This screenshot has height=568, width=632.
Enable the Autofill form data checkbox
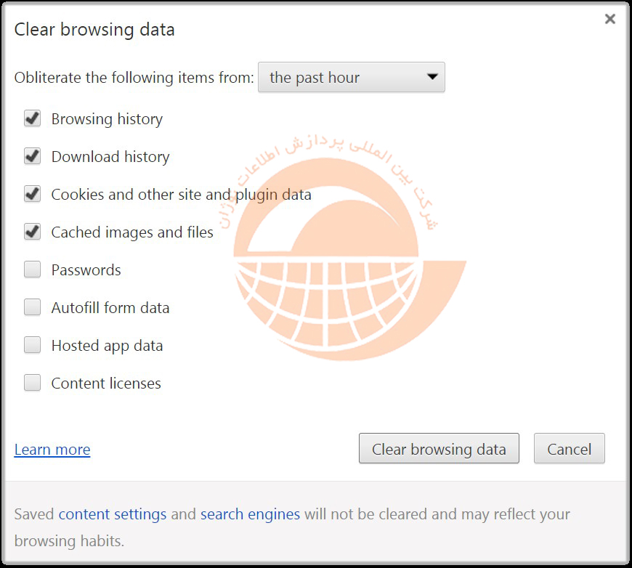pyautogui.click(x=32, y=307)
